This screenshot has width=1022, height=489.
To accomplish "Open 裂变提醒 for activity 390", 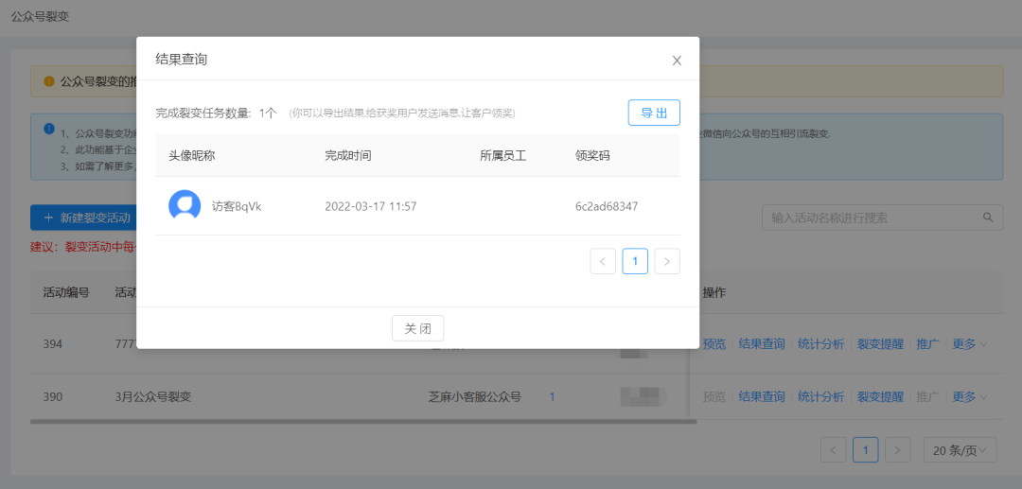I will [x=880, y=396].
